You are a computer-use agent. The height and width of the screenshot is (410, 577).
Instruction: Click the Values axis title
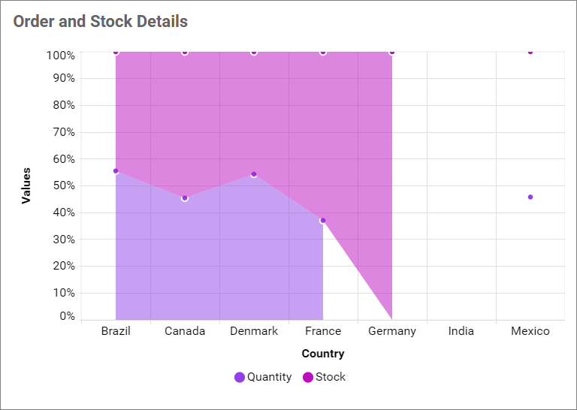coord(26,185)
